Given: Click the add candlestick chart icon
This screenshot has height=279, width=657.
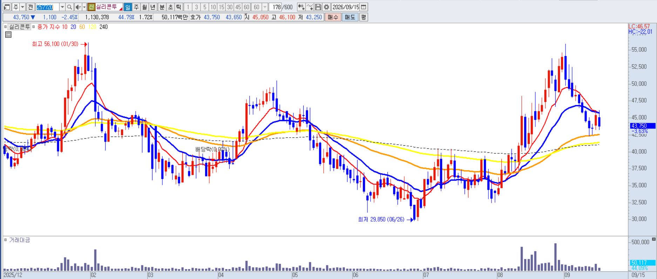Looking at the screenshot, I should (x=301, y=7).
